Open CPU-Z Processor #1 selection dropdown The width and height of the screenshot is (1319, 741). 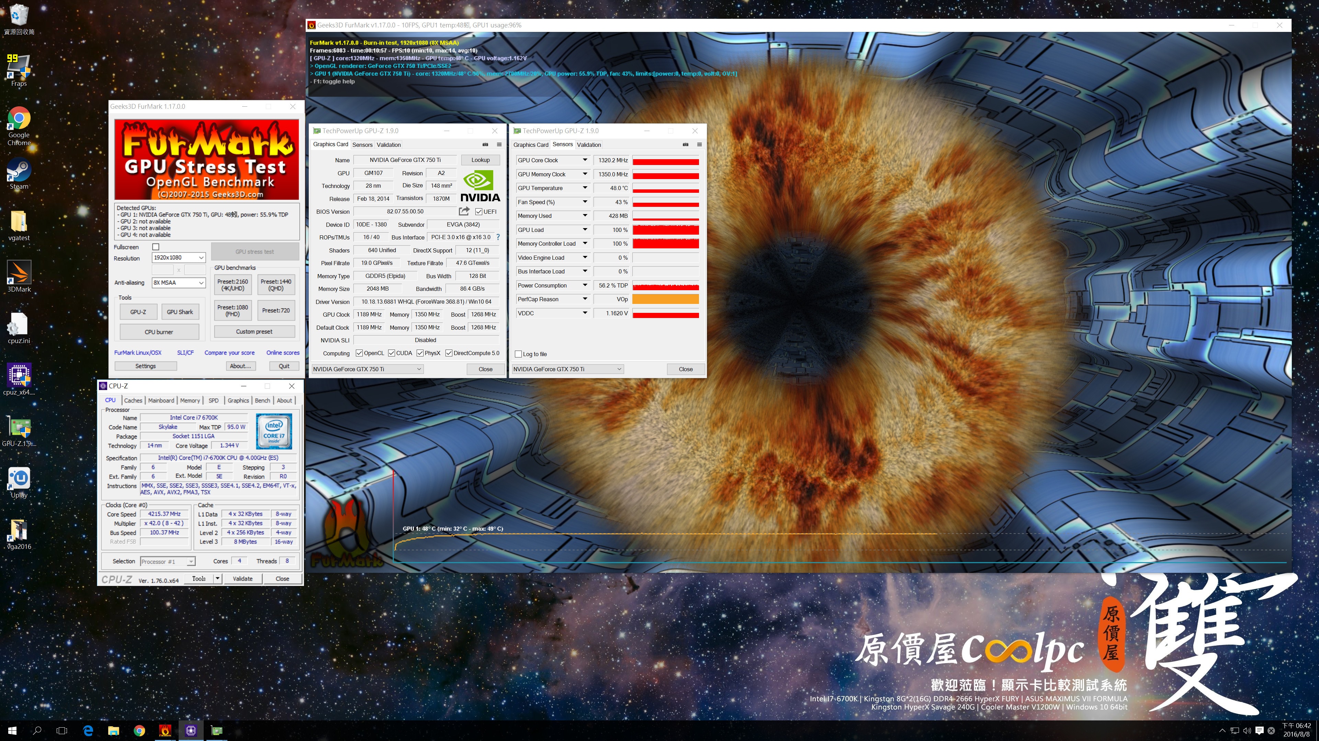167,562
